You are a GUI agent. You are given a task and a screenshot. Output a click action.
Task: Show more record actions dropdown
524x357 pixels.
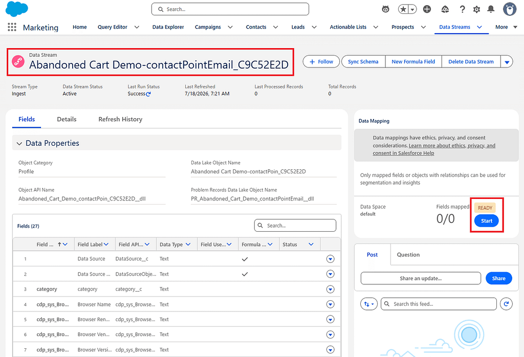[x=507, y=62]
